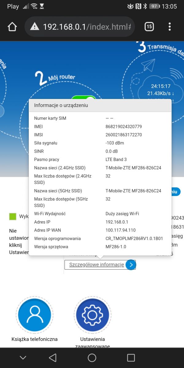Screen dimensions: 184x368
Task: Click the signal strength value -103 dBm
Action: point(115,143)
